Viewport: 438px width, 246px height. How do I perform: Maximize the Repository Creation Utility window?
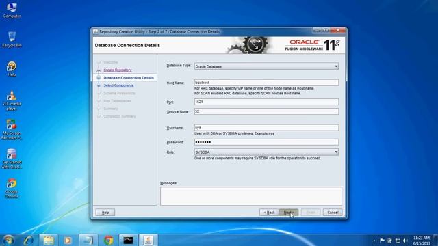click(x=326, y=30)
